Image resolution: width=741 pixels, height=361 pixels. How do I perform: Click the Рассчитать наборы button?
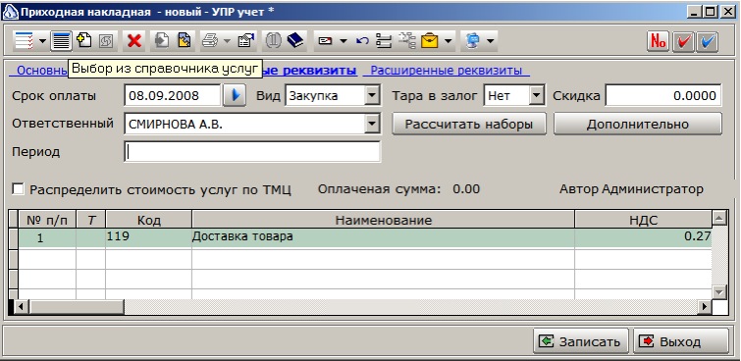(469, 124)
